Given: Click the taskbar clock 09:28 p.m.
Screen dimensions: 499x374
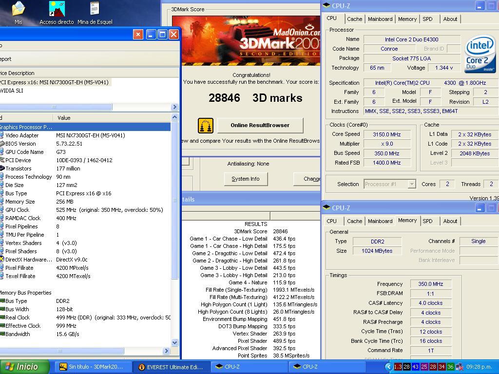Looking at the screenshot, I should tap(479, 367).
